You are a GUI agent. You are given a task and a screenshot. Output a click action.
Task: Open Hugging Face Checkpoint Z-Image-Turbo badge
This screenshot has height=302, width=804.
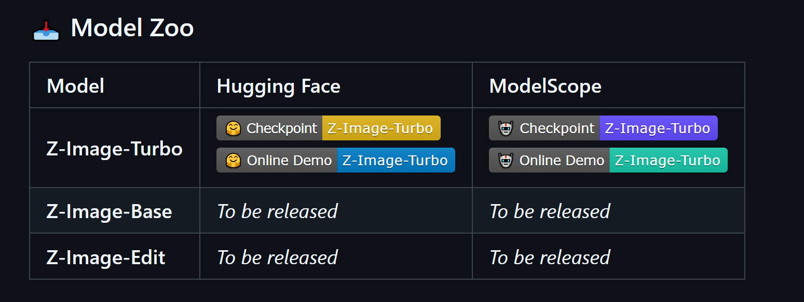coord(329,128)
